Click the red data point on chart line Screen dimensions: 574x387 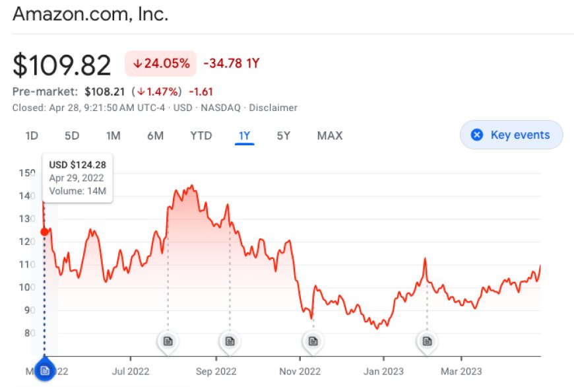44,231
